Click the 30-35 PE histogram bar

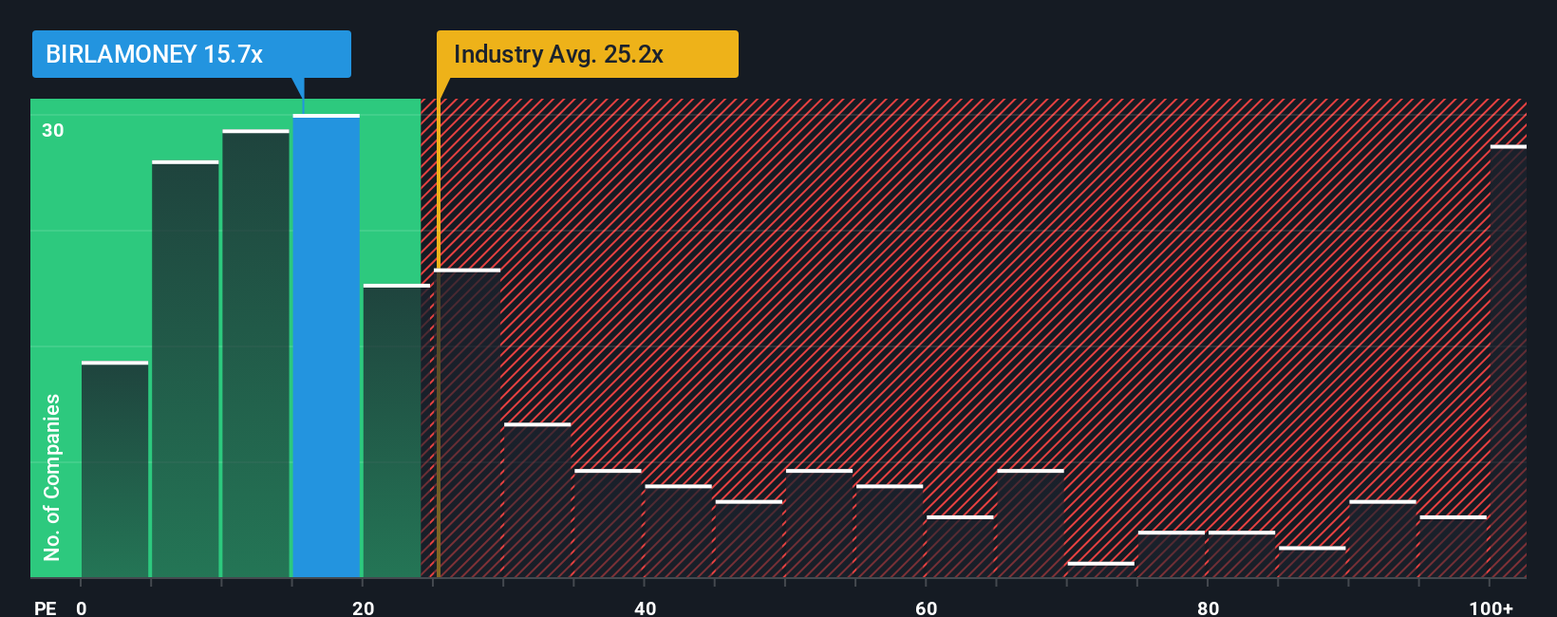click(537, 499)
